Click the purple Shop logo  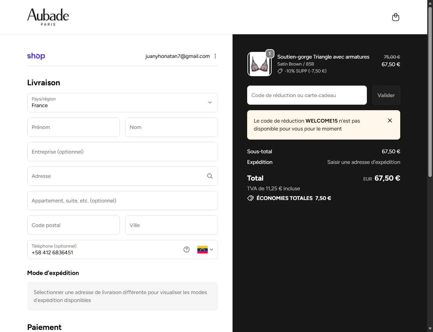(36, 56)
